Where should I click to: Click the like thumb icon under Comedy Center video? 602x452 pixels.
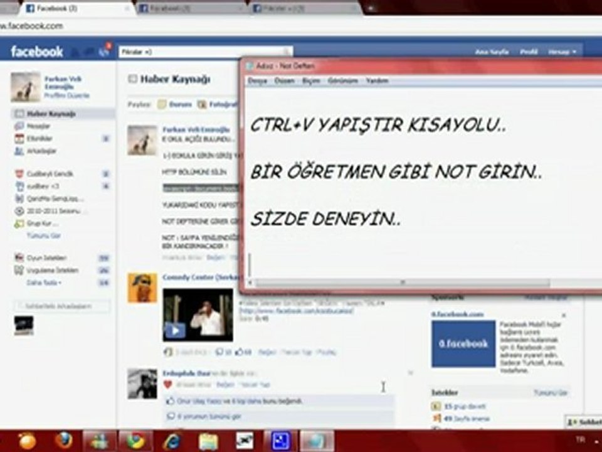coord(239,352)
